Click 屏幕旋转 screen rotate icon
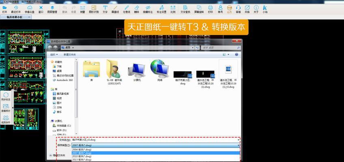Viewport: 344px width, 162px height. pyautogui.click(x=199, y=9)
